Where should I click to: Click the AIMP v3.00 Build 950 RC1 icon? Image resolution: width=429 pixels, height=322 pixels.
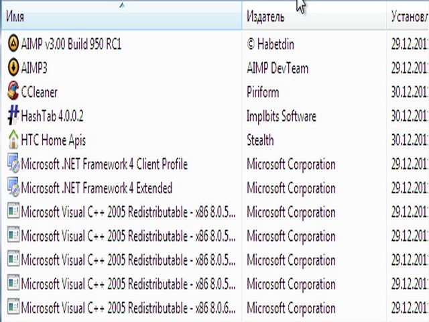coord(13,43)
